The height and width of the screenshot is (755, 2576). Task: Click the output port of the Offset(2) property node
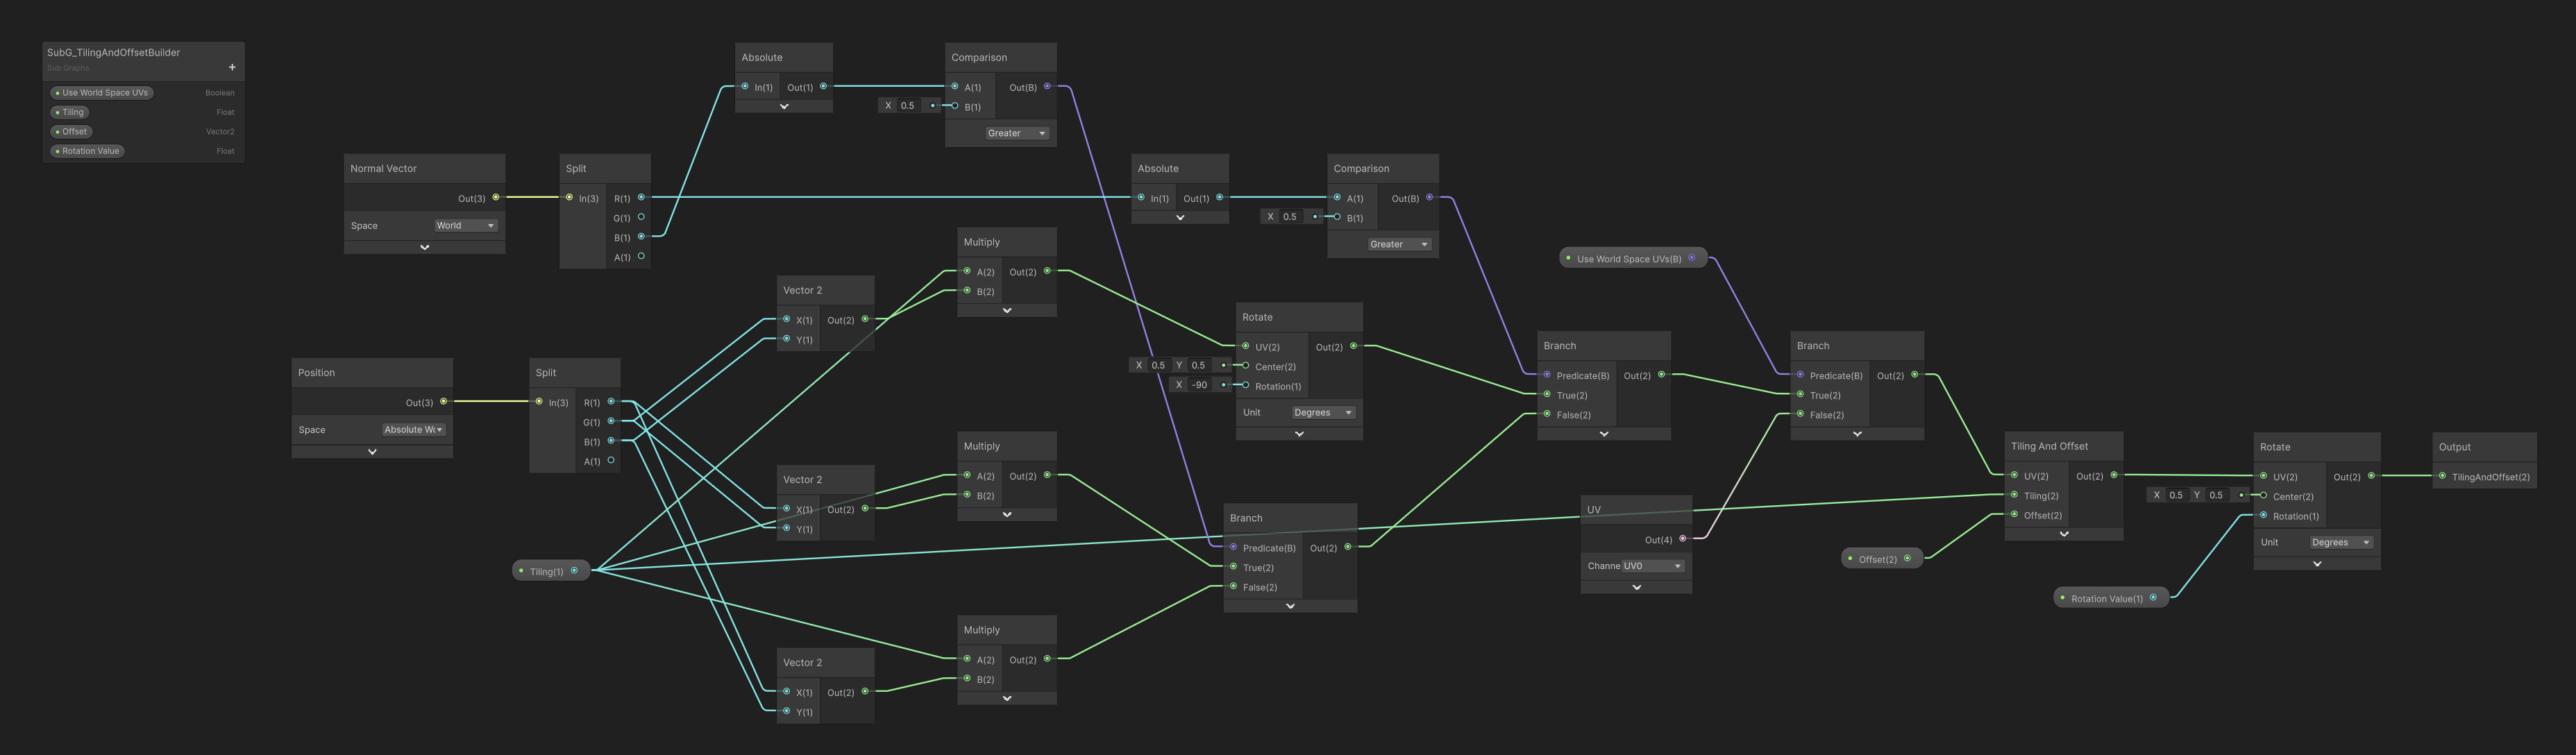(x=1908, y=558)
